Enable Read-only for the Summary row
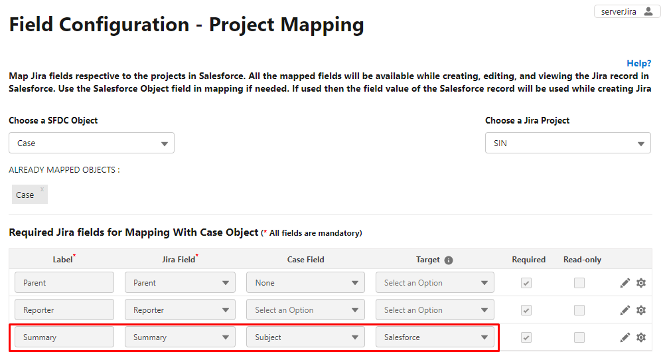The width and height of the screenshot is (665, 358). (x=579, y=337)
